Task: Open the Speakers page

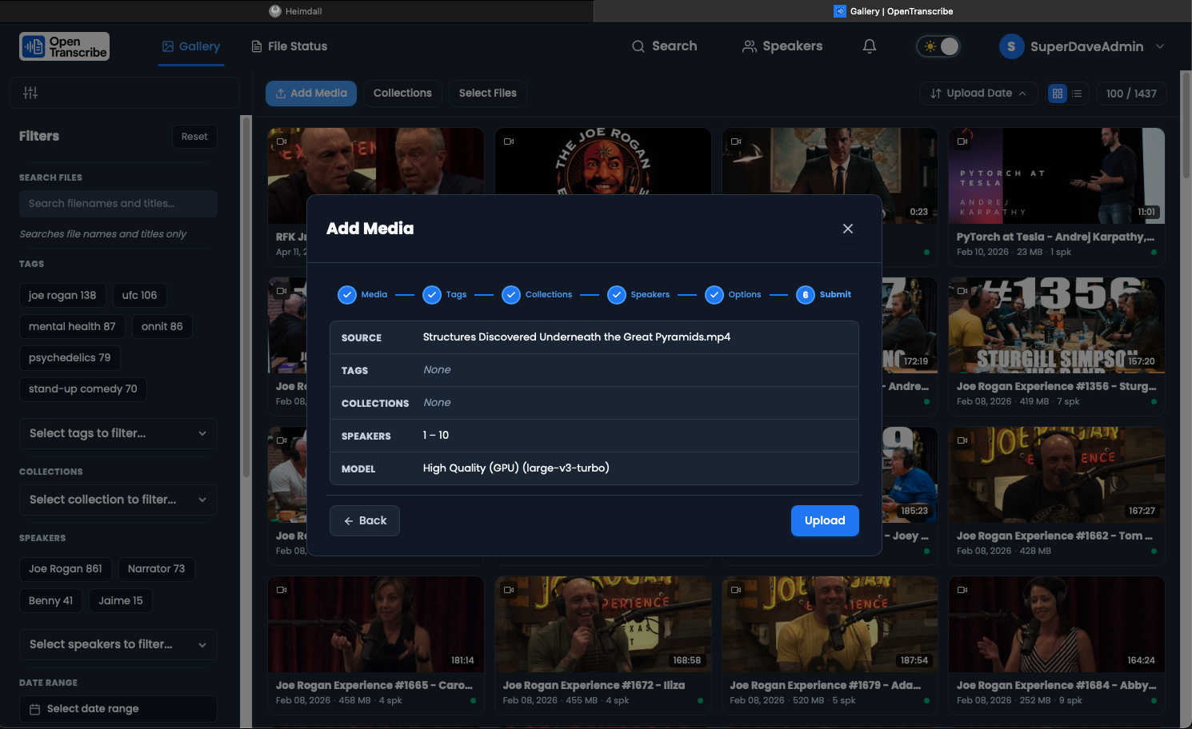Action: click(x=782, y=46)
